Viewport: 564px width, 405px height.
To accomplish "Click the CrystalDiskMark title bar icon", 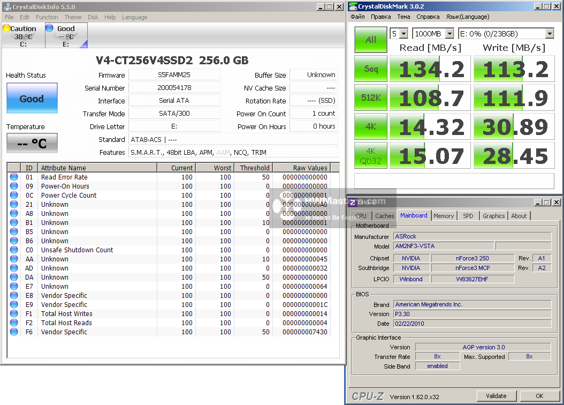I will pyautogui.click(x=353, y=6).
